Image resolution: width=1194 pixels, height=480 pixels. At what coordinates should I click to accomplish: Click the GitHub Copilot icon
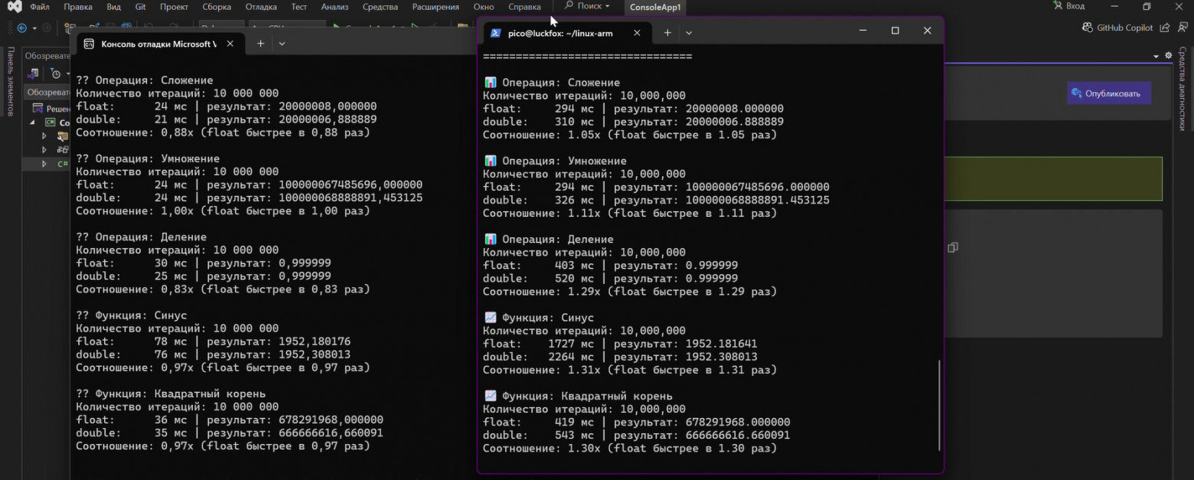(x=1088, y=28)
